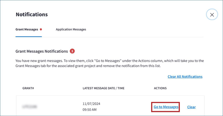Click the Clear All Notifications link
Viewport: 223px width, 116px height.
coord(185,77)
